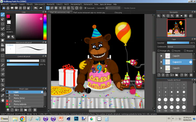Select the Move tool
Image resolution: width=196 pixels, height=122 pixels.
[x=3, y=34]
